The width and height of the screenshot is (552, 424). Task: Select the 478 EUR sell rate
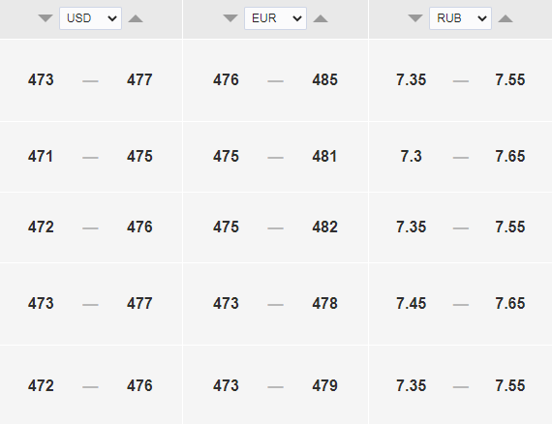324,303
